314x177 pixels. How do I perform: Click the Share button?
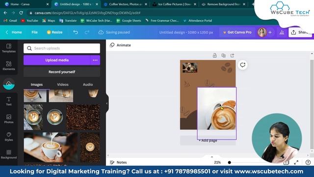pyautogui.click(x=300, y=32)
